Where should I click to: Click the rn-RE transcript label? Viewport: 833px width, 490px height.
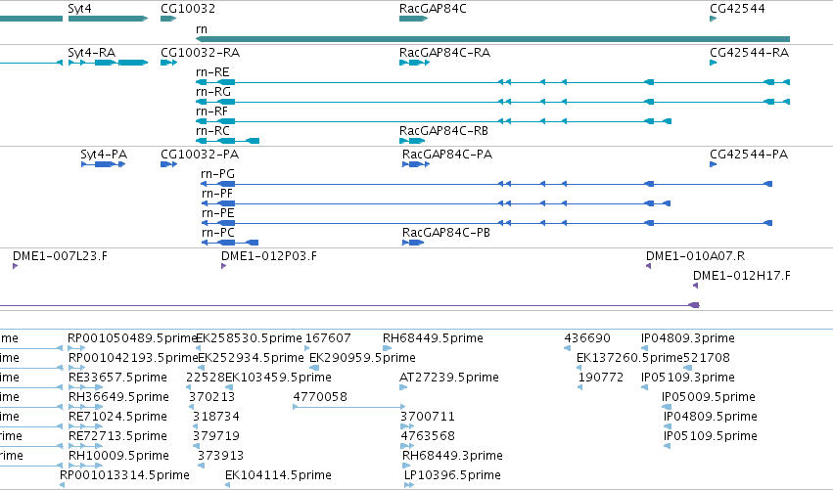[x=212, y=72]
